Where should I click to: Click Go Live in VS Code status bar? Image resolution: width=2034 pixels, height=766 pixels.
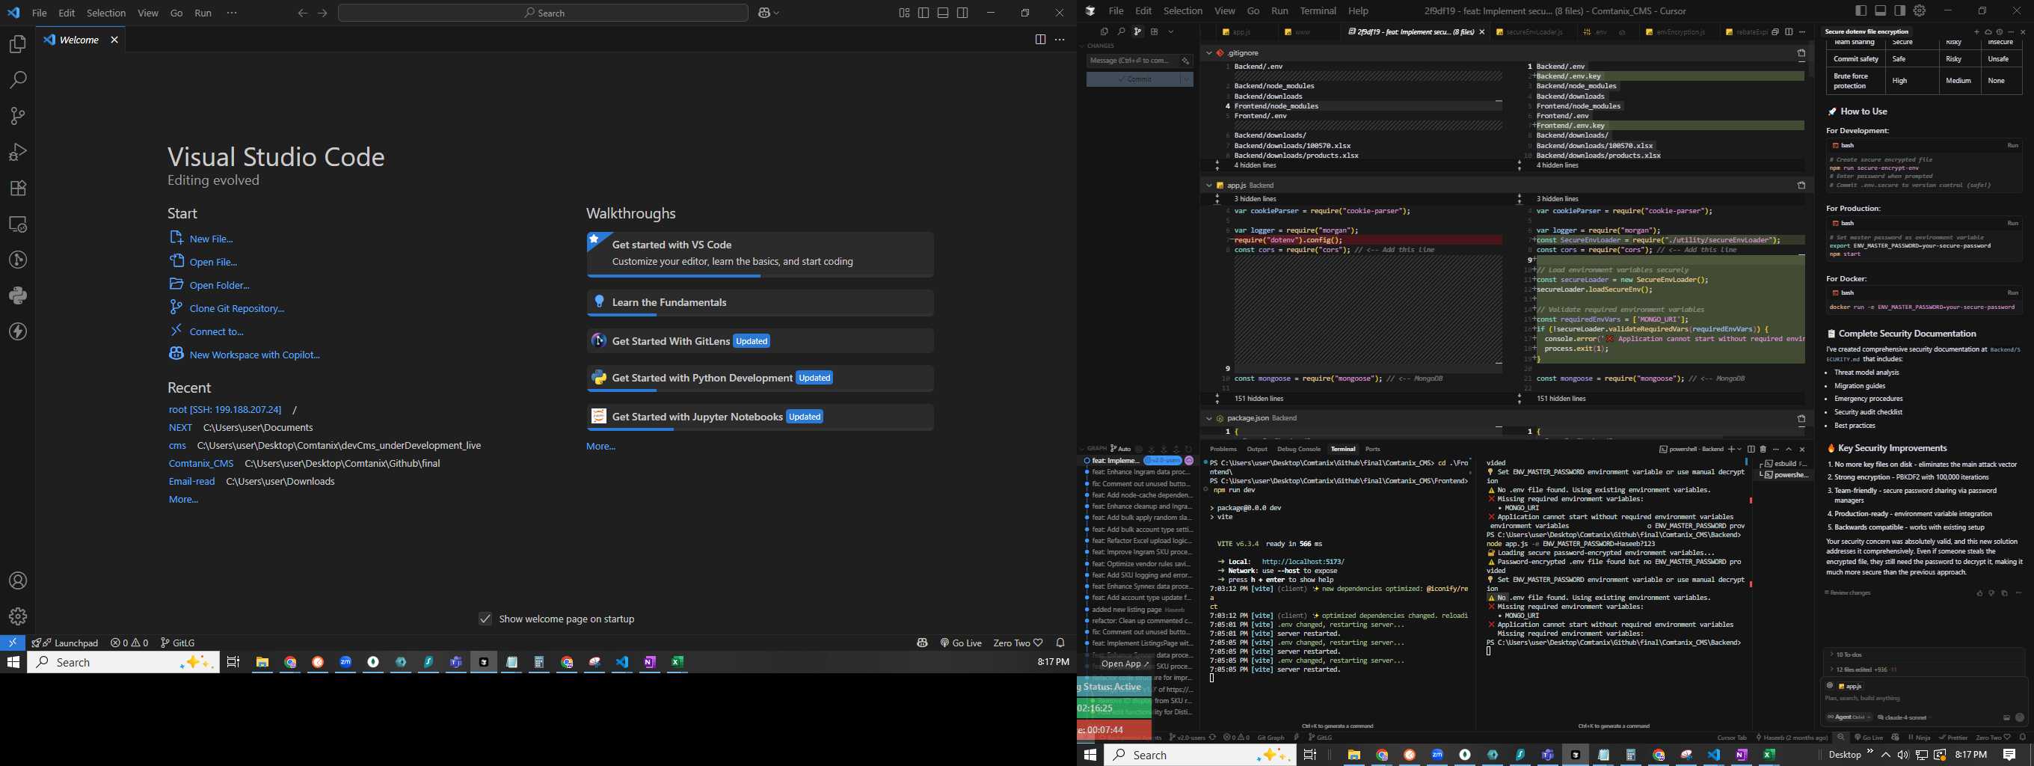[x=961, y=643]
